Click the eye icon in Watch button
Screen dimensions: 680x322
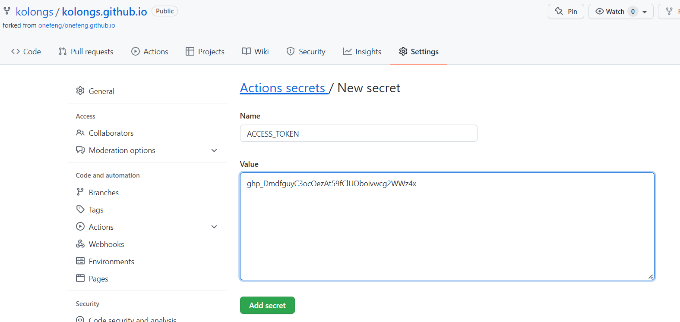point(600,11)
